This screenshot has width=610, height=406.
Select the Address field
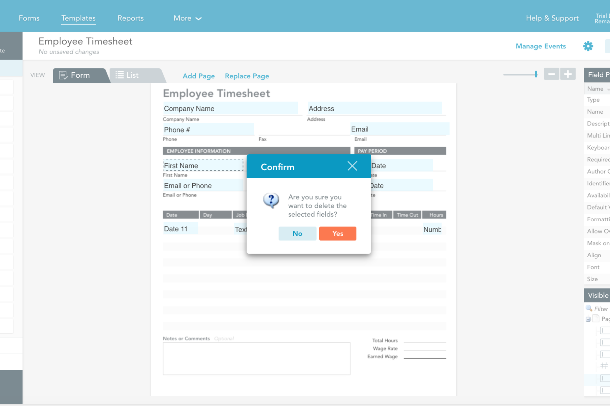375,108
